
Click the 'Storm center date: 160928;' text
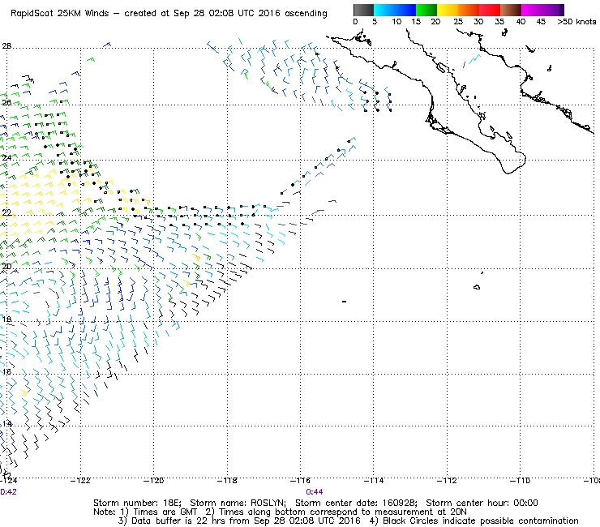tap(356, 503)
